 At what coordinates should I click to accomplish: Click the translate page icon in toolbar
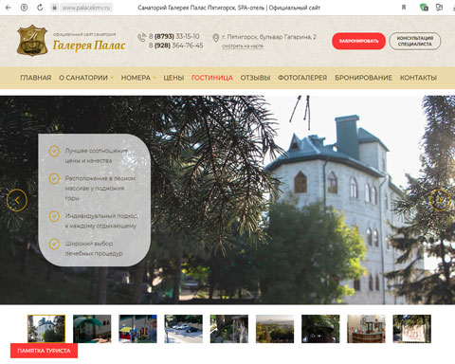[439, 8]
